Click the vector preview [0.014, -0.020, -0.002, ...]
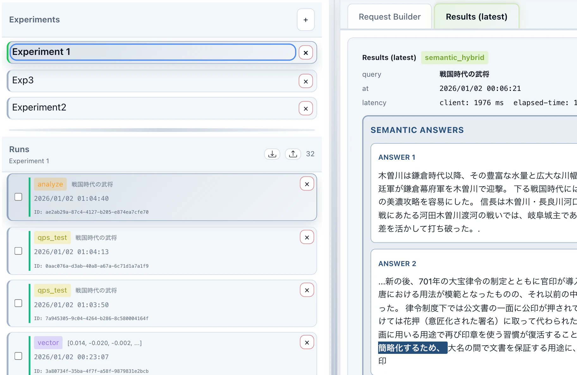This screenshot has height=375, width=577. tap(105, 343)
